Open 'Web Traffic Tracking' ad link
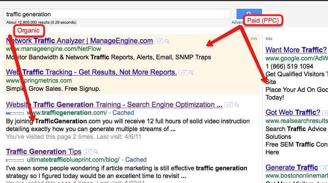 point(91,72)
